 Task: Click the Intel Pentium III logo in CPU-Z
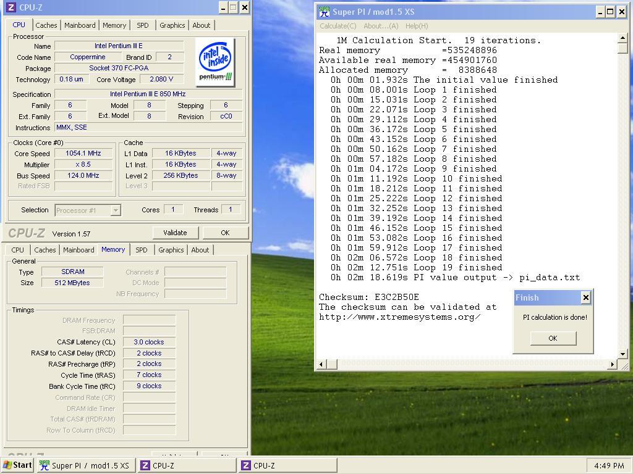tap(216, 62)
